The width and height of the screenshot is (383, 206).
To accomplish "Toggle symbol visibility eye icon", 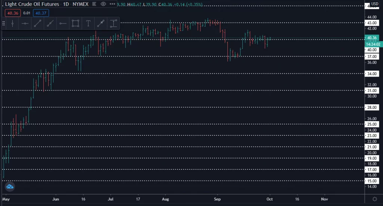I will (x=103, y=4).
